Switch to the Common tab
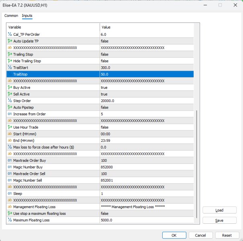This screenshot has width=243, height=241. 11,16
